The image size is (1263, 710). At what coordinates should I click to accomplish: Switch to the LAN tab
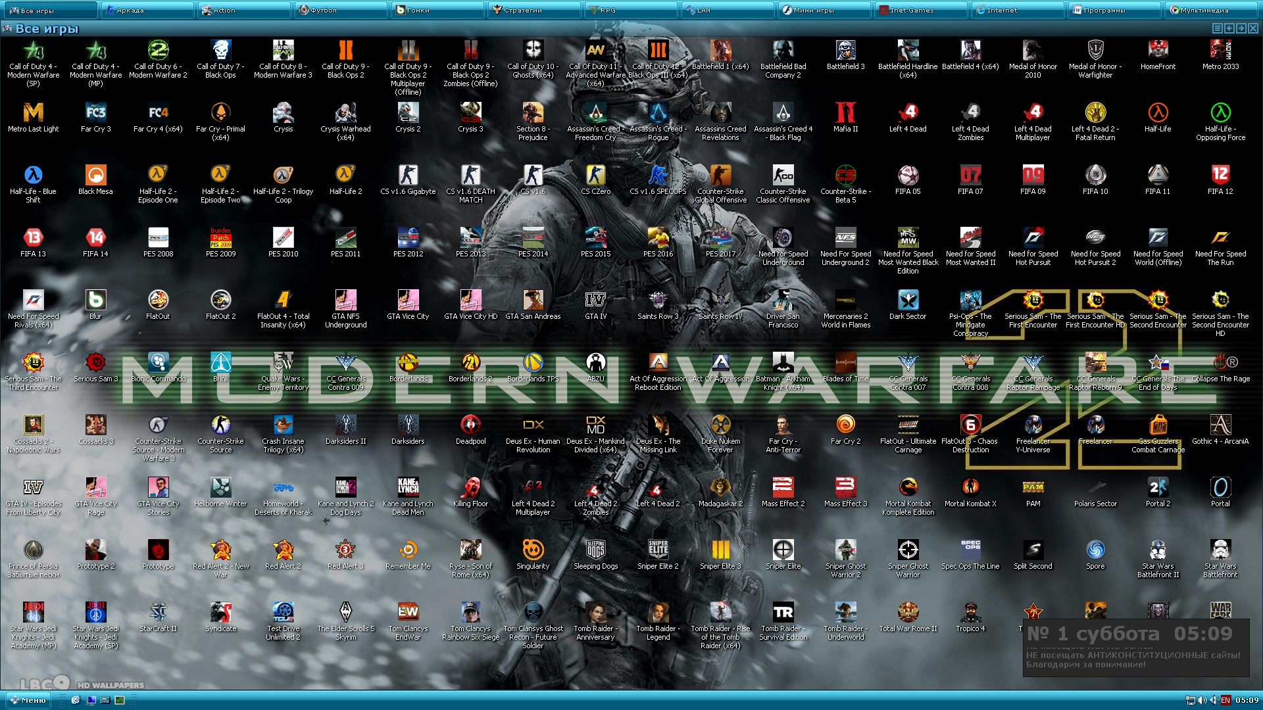[728, 10]
